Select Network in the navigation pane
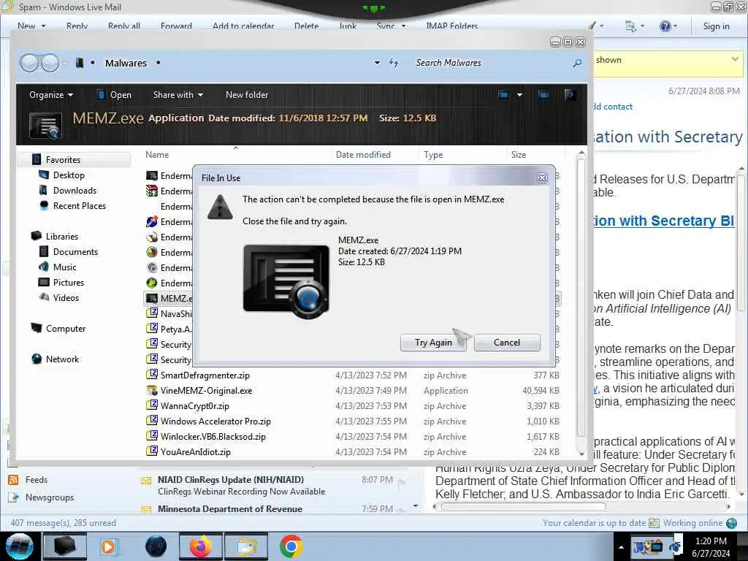 point(63,359)
